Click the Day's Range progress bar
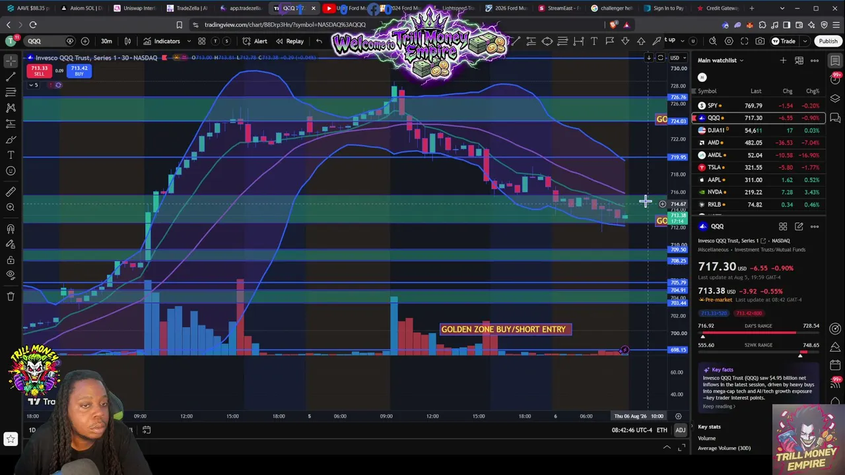845x475 pixels. tap(759, 334)
